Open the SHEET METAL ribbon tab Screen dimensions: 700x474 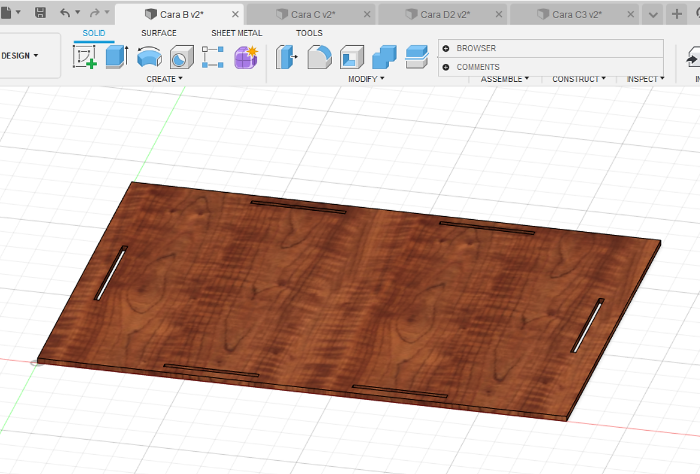[x=237, y=33]
